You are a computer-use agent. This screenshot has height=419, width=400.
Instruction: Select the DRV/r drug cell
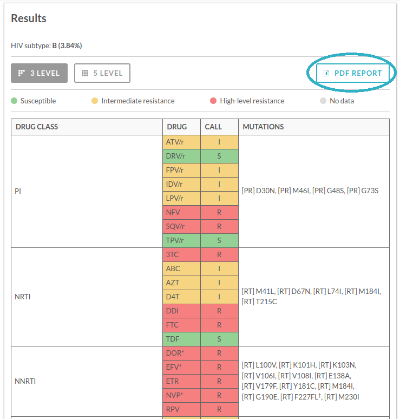click(181, 156)
